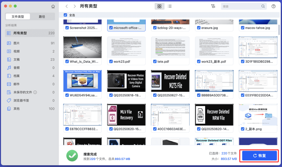Uncheck the 全选 select-all checkbox
This screenshot has height=167, width=282.
click(65, 15)
